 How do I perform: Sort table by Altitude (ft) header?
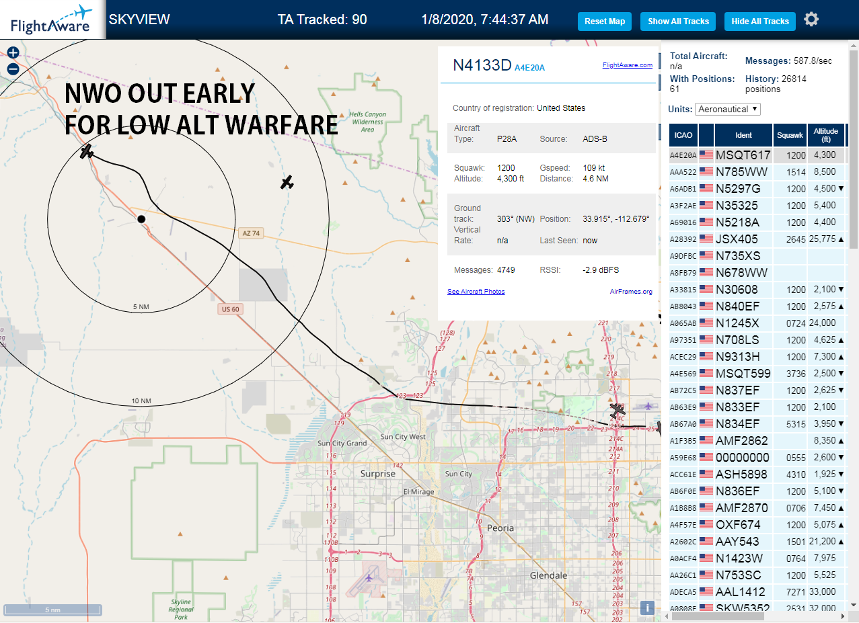(x=825, y=135)
